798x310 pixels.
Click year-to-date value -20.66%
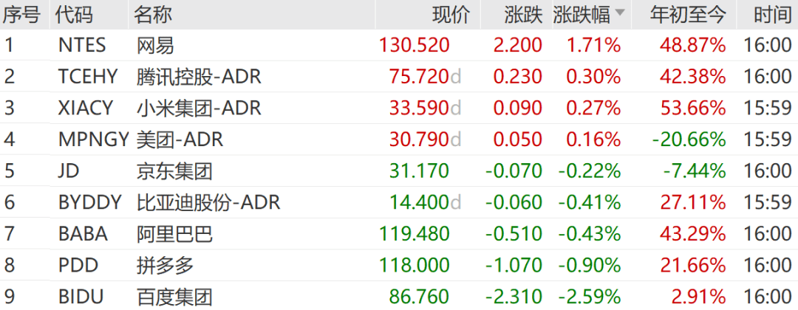tap(689, 139)
